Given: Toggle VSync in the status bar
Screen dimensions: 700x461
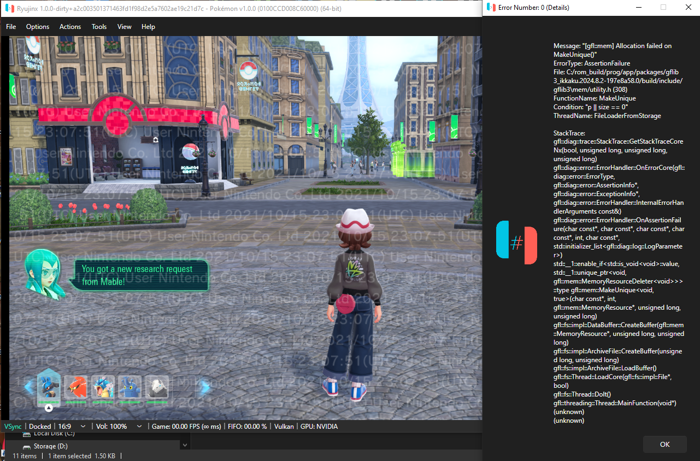Looking at the screenshot, I should [13, 426].
